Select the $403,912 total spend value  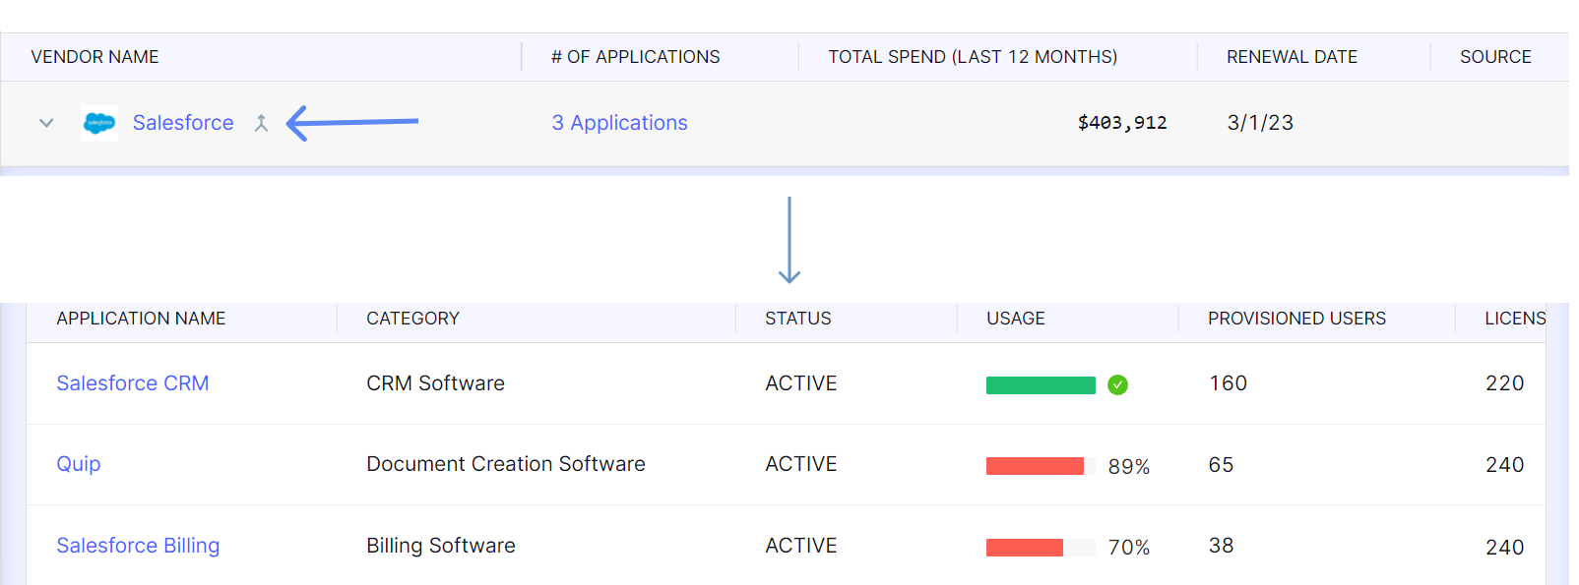point(1122,123)
